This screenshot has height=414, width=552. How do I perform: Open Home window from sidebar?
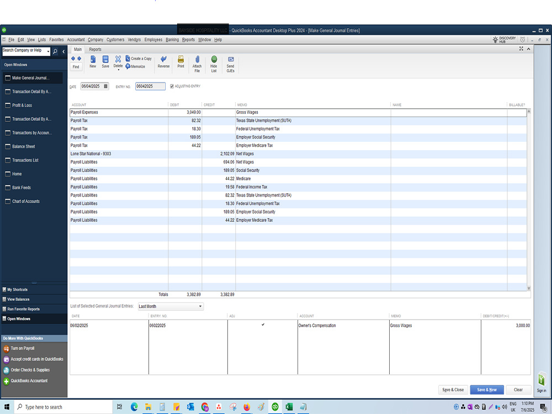point(17,174)
